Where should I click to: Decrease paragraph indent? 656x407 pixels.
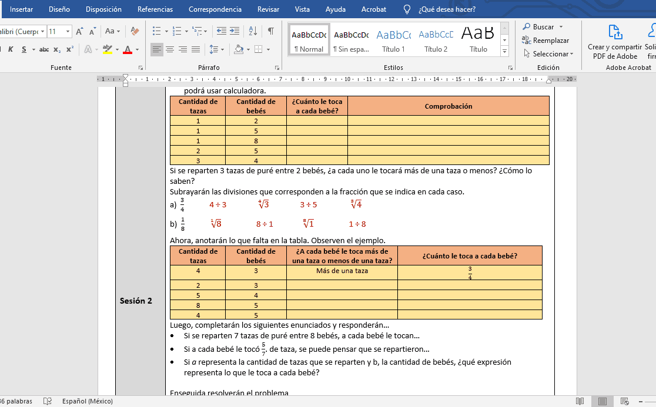[222, 31]
